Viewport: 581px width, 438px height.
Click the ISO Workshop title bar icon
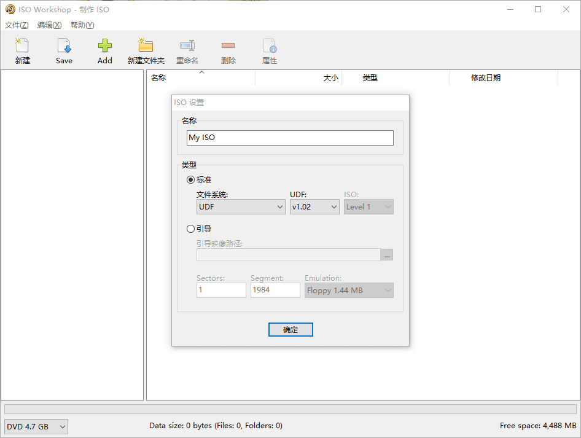pyautogui.click(x=10, y=9)
